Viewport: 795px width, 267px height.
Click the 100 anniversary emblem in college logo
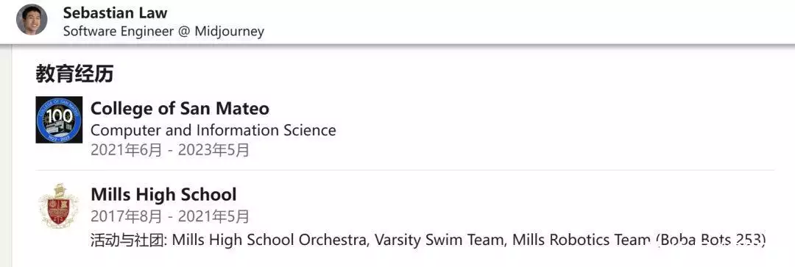click(x=59, y=116)
